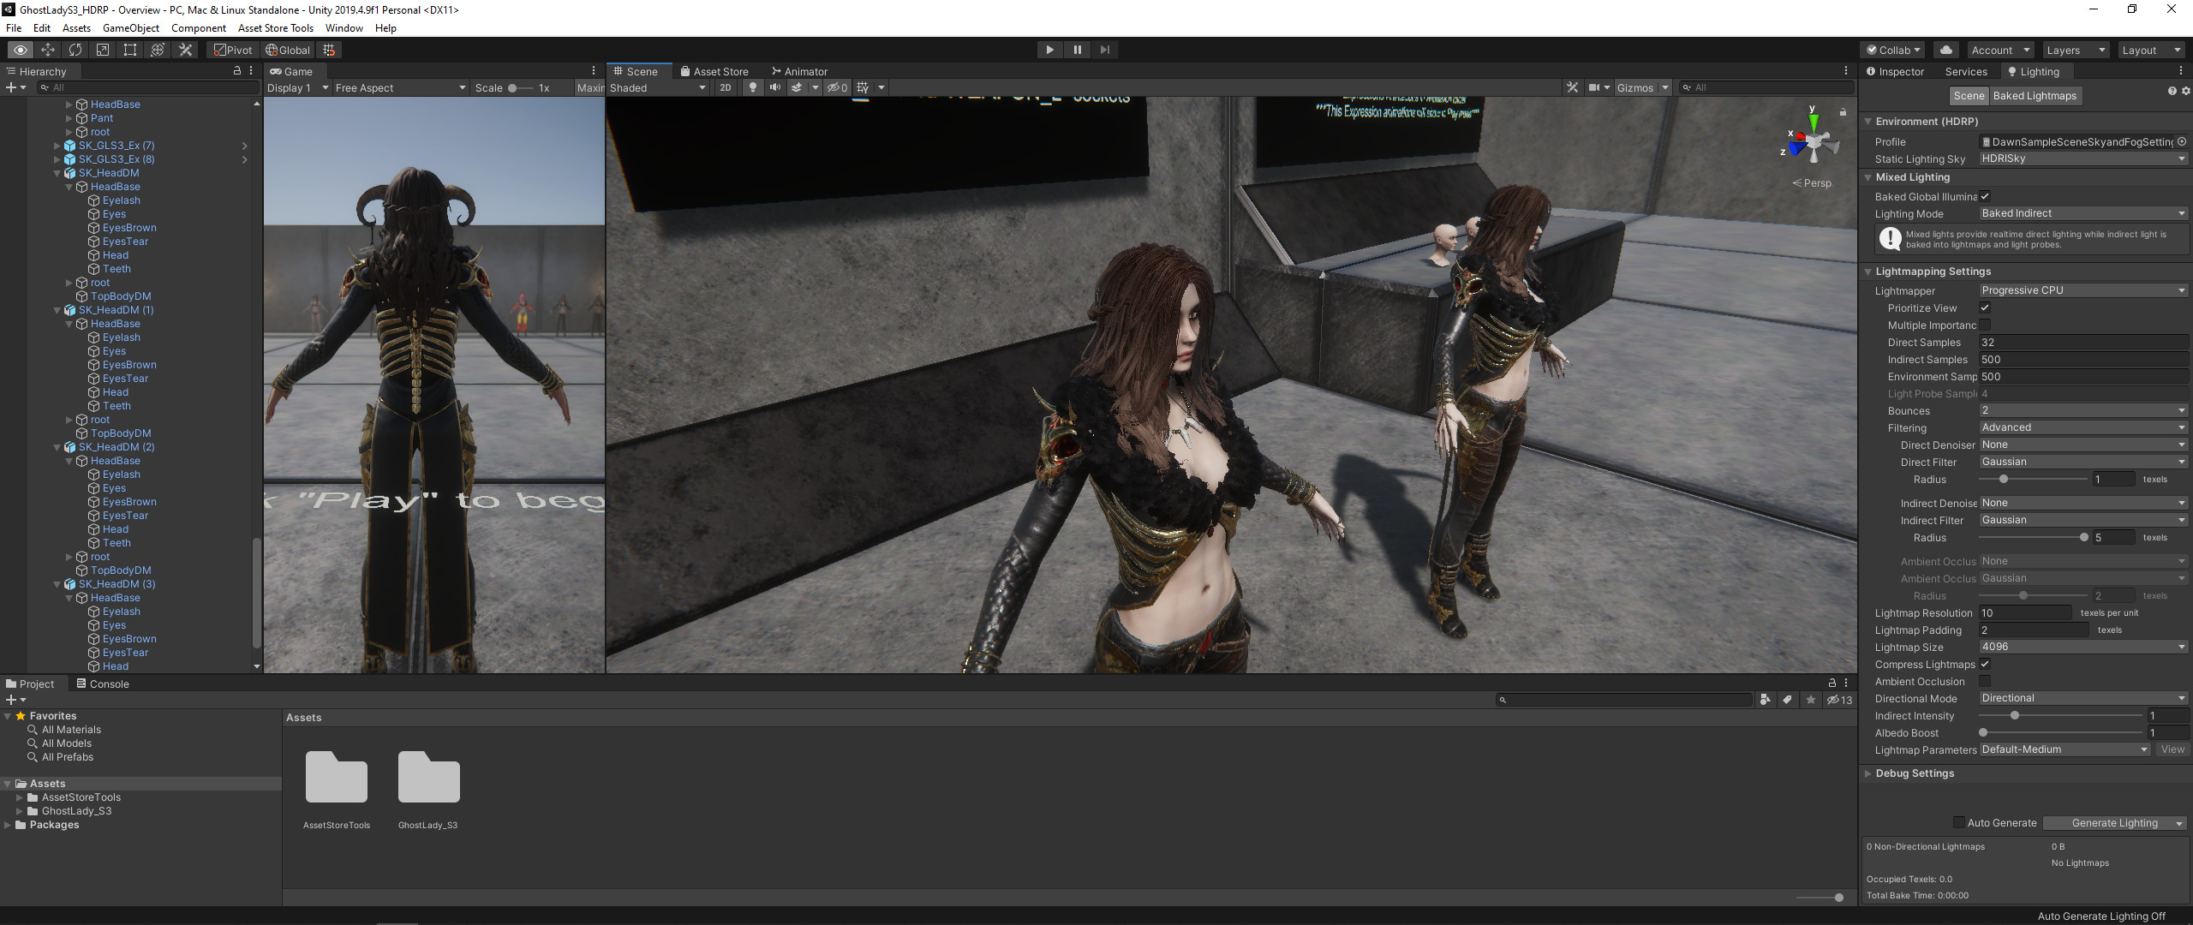2193x925 pixels.
Task: Toggle grid snapping icon in toolbar
Action: click(329, 50)
